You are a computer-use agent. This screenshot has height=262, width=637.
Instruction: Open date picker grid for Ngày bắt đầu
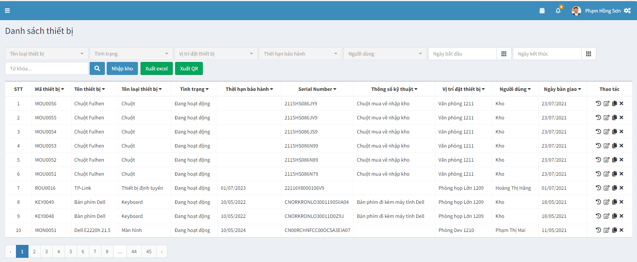(x=504, y=54)
